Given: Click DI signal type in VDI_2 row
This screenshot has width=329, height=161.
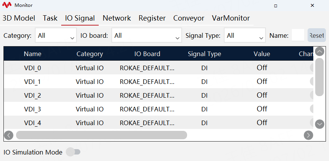Looking at the screenshot, I should (x=204, y=95).
